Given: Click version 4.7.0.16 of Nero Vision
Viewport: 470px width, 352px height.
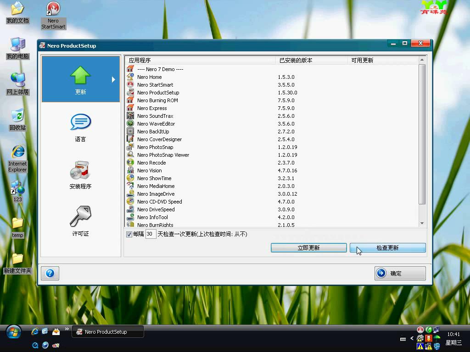Looking at the screenshot, I should pos(287,170).
